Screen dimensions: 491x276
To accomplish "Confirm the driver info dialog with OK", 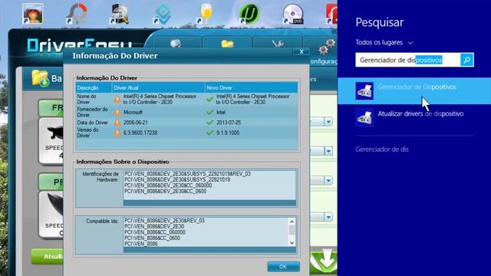I will click(283, 267).
